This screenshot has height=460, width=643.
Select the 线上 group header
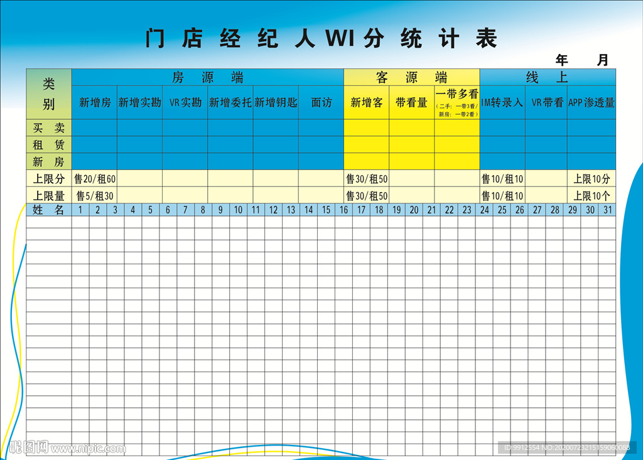pos(548,77)
